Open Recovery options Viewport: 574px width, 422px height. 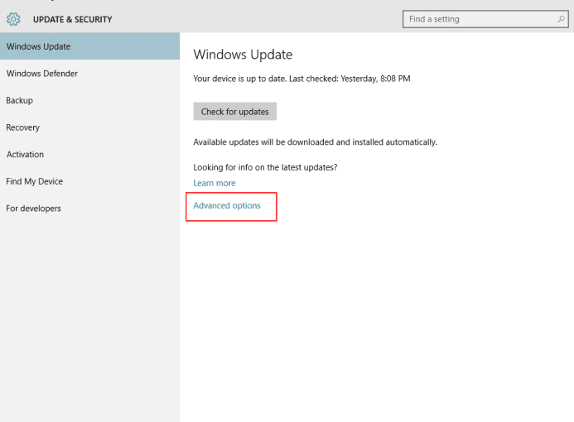coord(89,127)
